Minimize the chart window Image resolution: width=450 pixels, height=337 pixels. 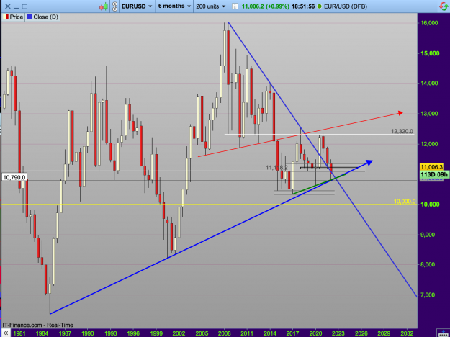(17, 6)
